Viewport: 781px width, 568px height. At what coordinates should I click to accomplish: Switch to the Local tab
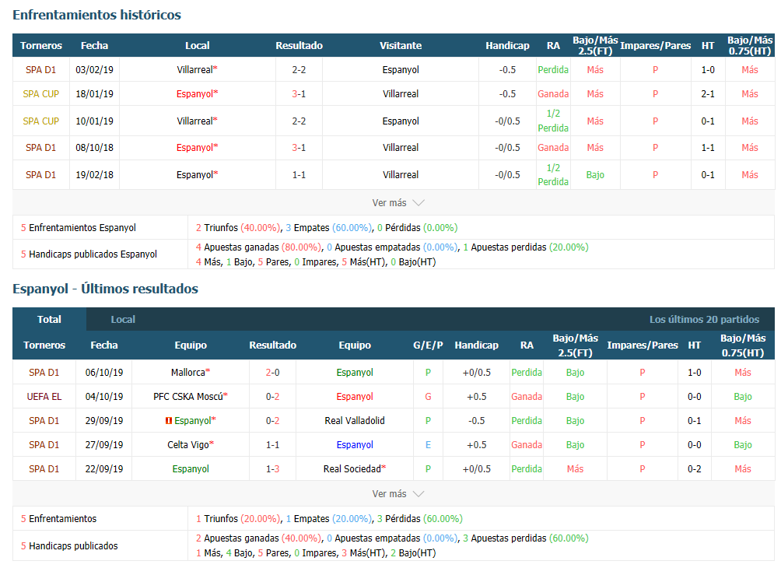pyautogui.click(x=123, y=319)
